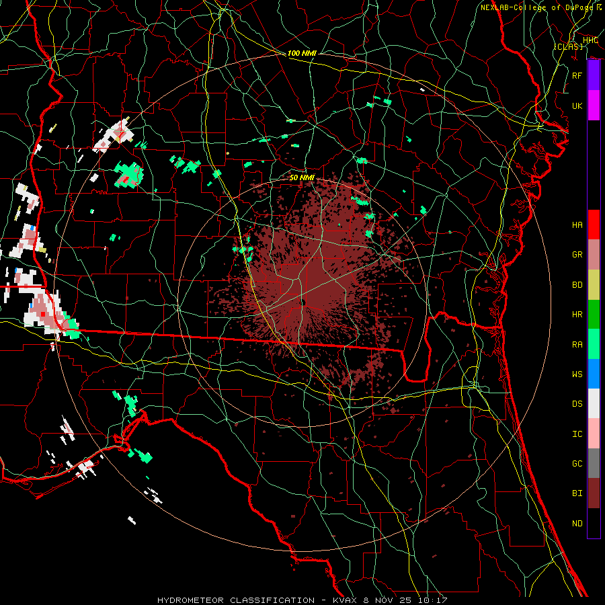Click the IC legend label
The width and height of the screenshot is (605, 605).
pyautogui.click(x=577, y=434)
